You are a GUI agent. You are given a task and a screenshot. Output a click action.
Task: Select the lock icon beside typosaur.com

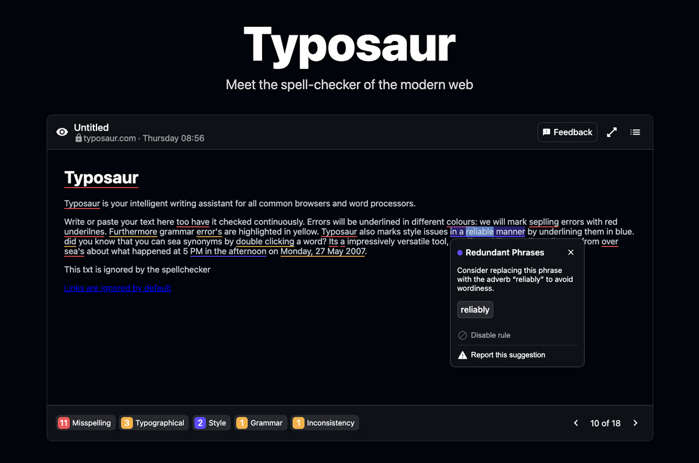click(78, 138)
